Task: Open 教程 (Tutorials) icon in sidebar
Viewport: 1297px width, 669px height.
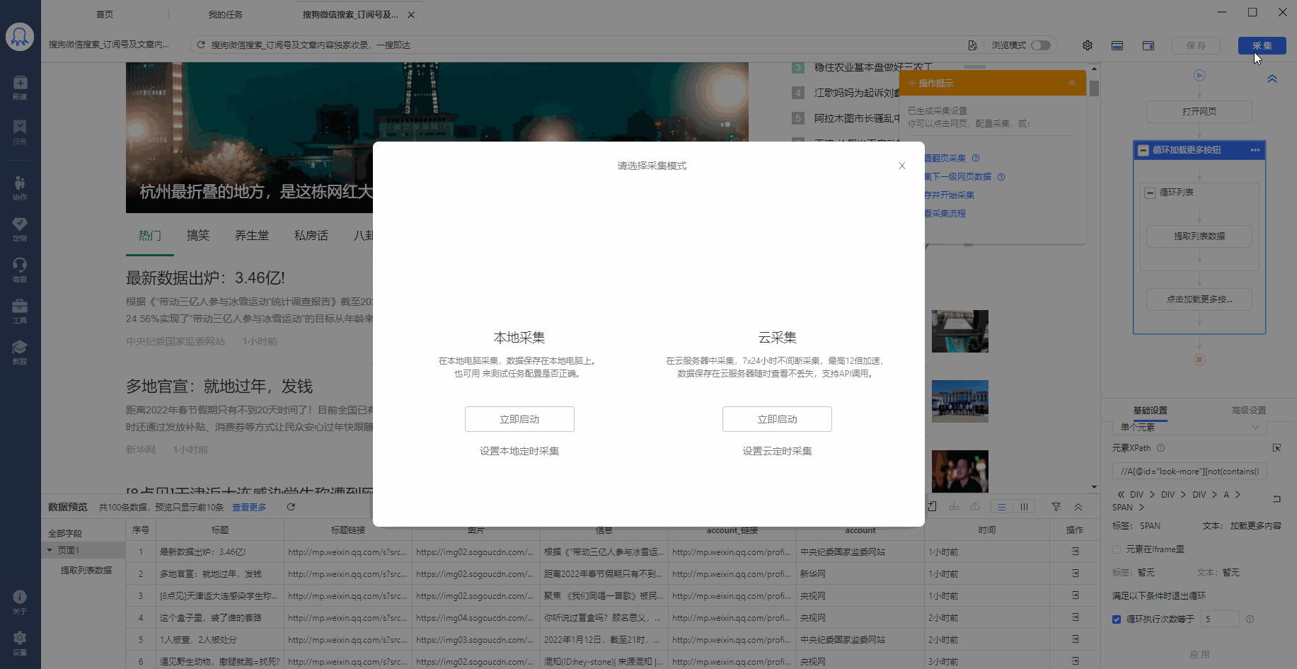Action: coord(20,352)
